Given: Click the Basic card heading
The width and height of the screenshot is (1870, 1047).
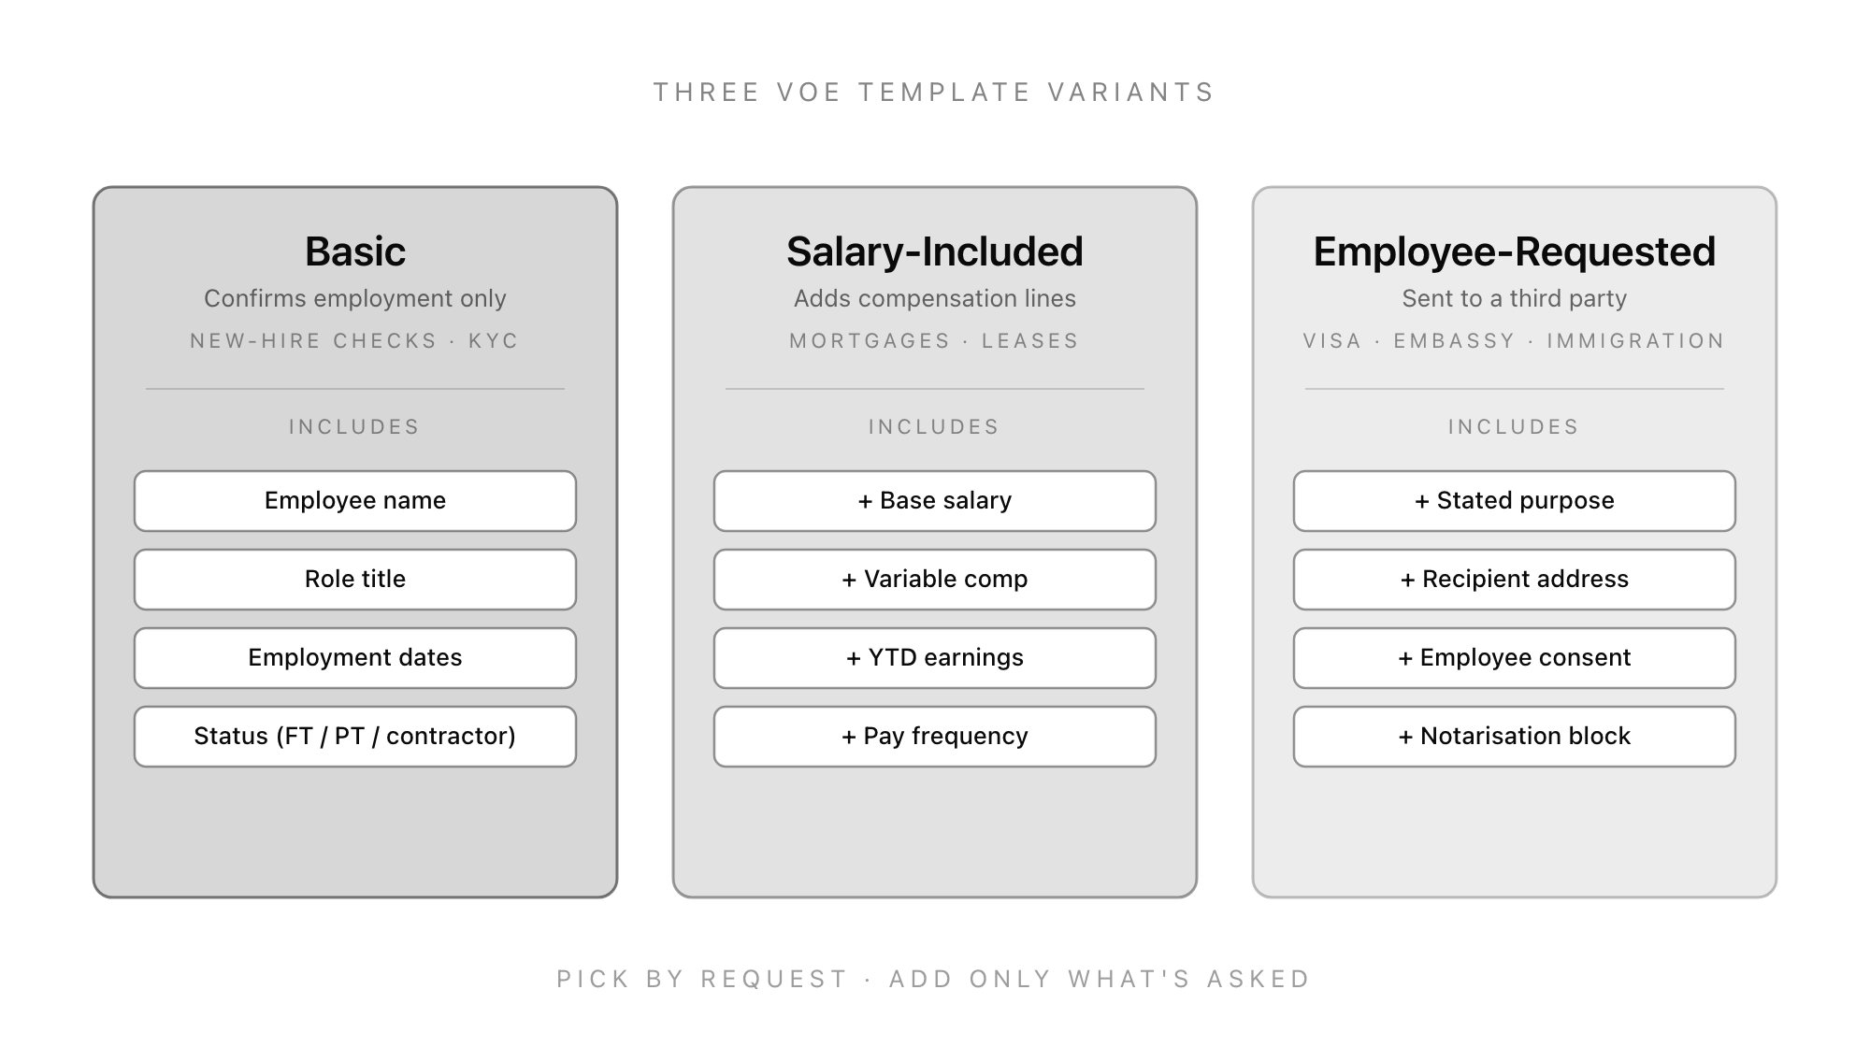Looking at the screenshot, I should (x=355, y=251).
